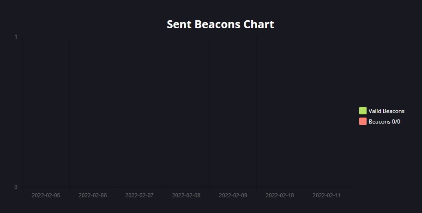Image resolution: width=422 pixels, height=213 pixels.
Task: Click the plot column for 2022-02-10
Action: point(280,112)
